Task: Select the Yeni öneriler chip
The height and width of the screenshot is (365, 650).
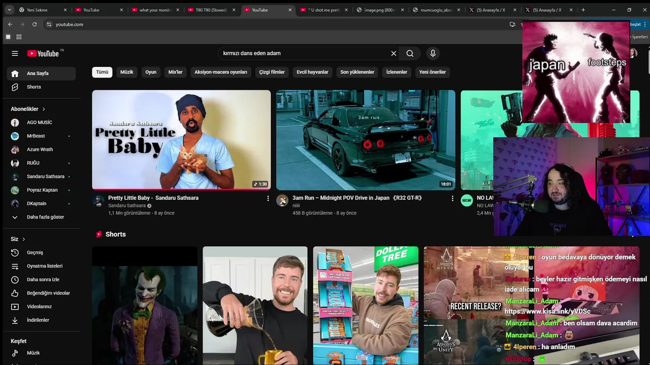Action: tap(433, 72)
